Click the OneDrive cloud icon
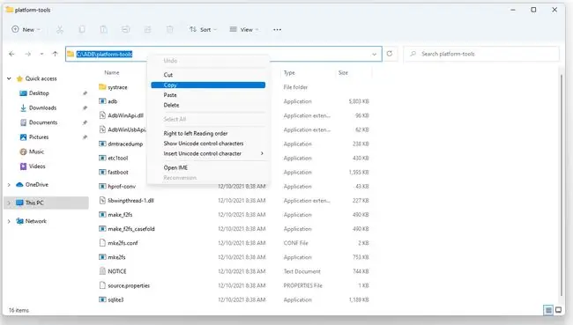The image size is (573, 325). [x=19, y=185]
